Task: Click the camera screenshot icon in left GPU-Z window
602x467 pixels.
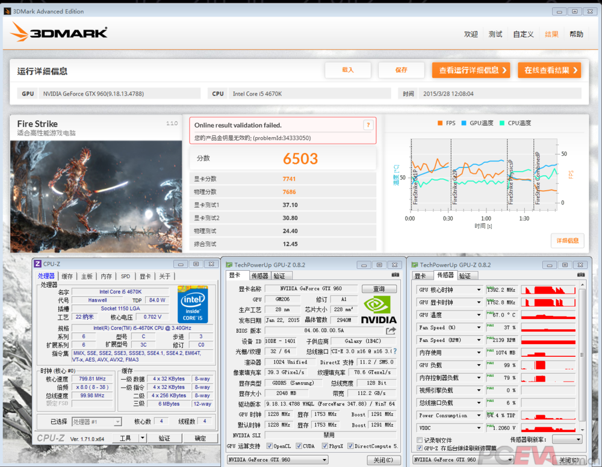Action: (x=395, y=275)
